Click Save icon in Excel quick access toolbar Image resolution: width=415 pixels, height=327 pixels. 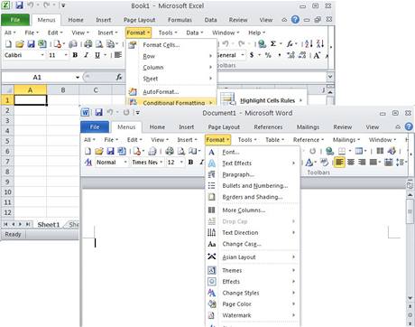click(19, 5)
